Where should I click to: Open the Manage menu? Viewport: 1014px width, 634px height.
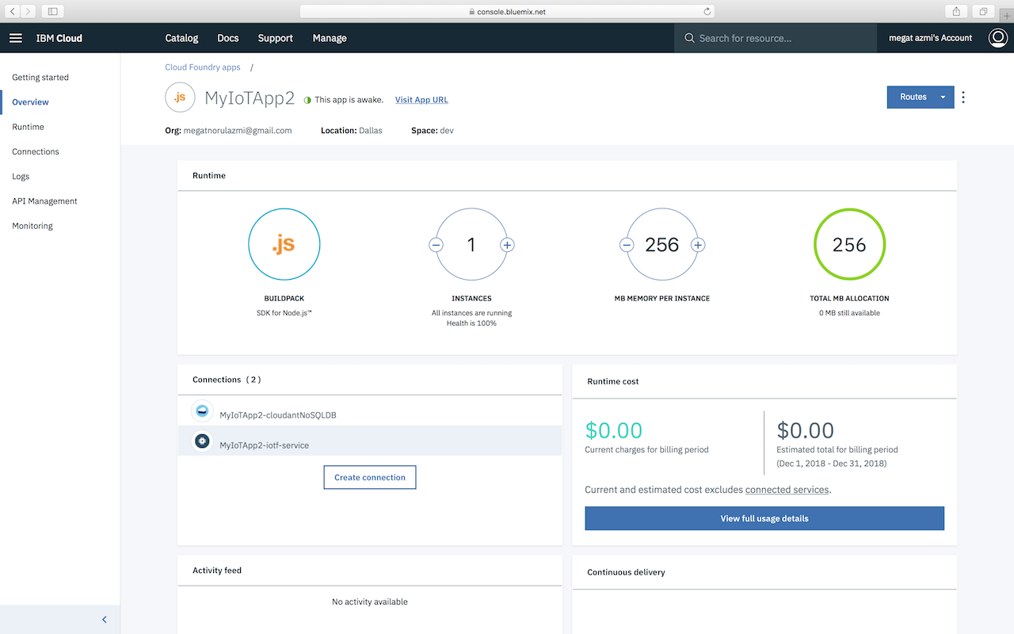(330, 38)
